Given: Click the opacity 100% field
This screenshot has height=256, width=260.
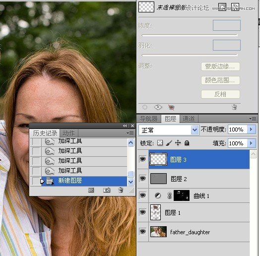Looking at the screenshot, I should tap(238, 129).
